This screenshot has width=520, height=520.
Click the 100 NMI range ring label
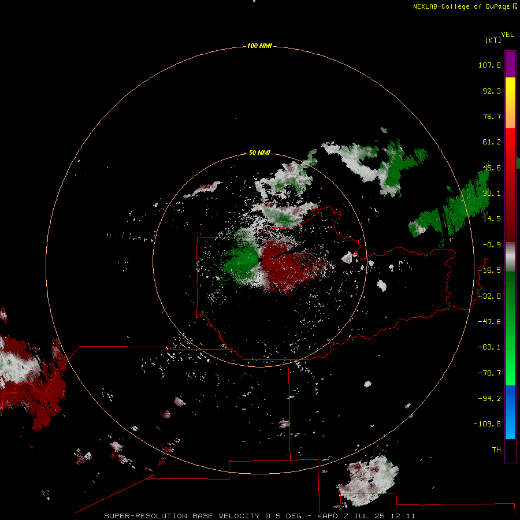(x=259, y=46)
